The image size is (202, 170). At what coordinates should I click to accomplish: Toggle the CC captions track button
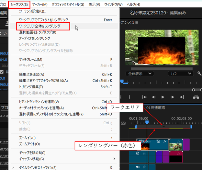(123, 123)
